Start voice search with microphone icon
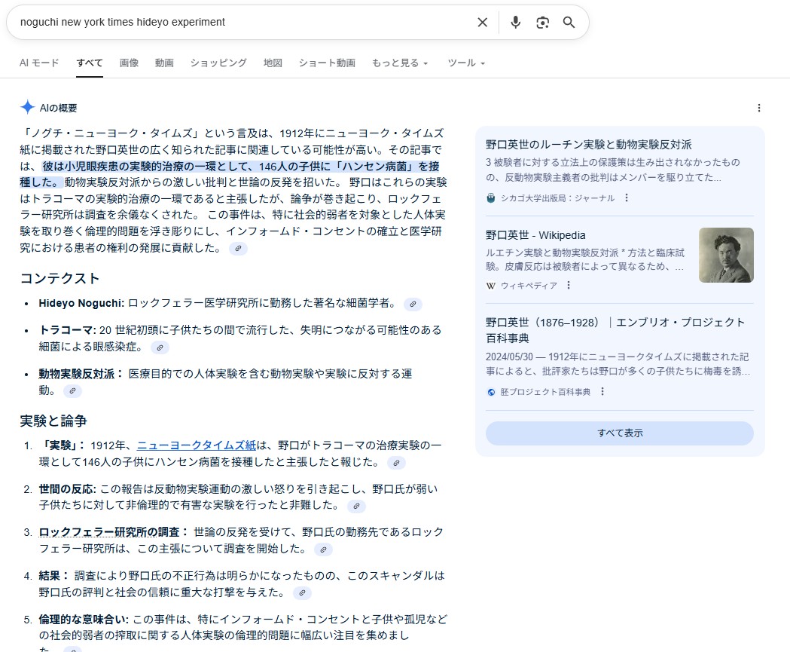This screenshot has width=790, height=652. pyautogui.click(x=515, y=23)
